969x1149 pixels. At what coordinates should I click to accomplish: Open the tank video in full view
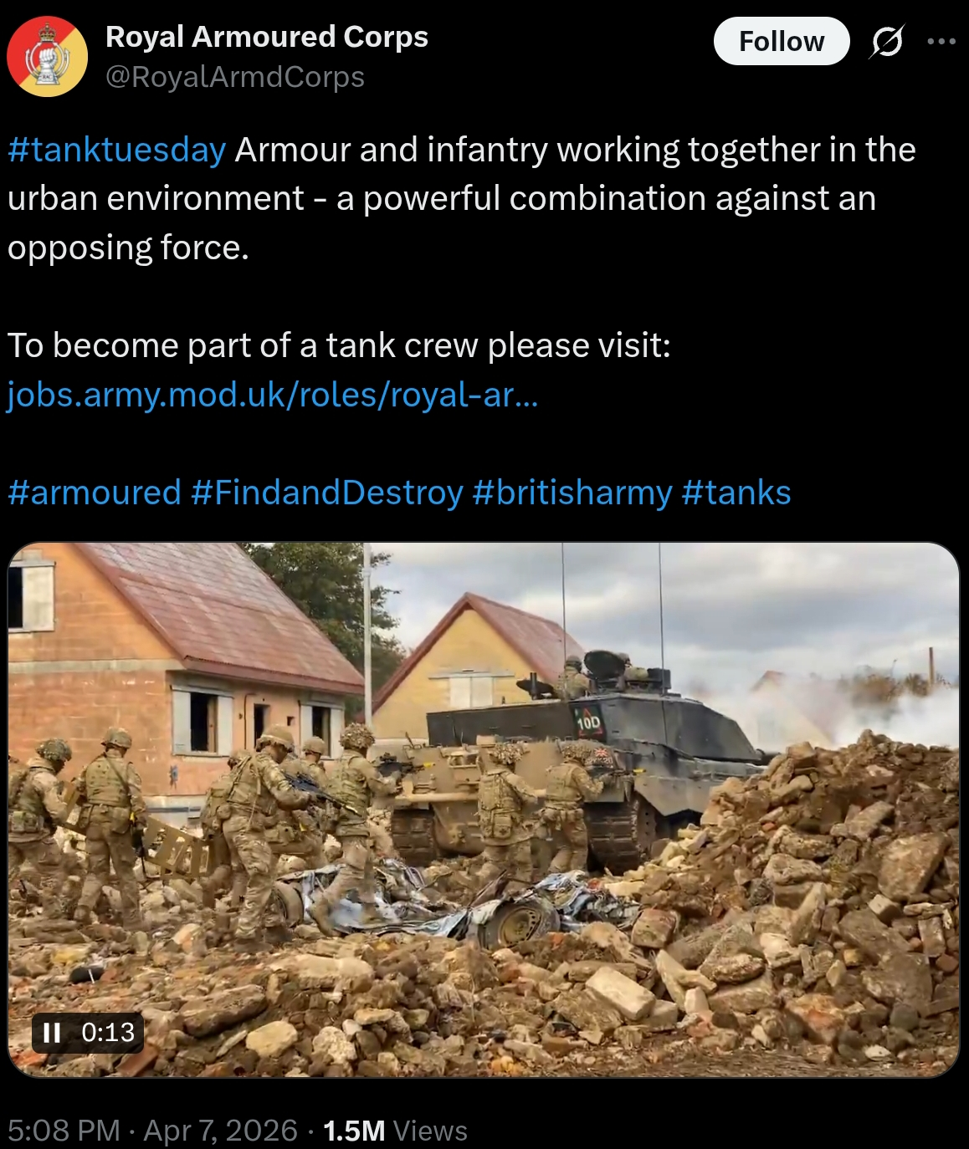[x=484, y=809]
